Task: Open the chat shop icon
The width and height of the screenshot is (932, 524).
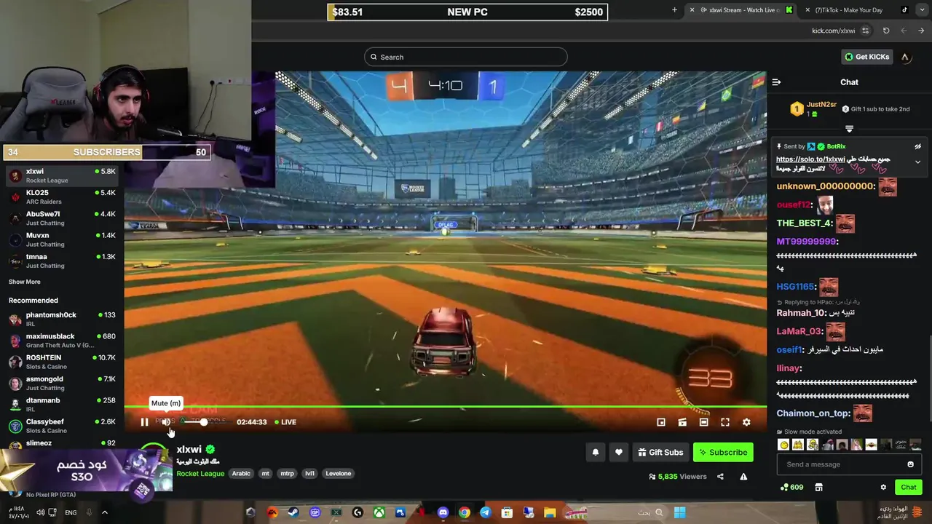Action: point(818,487)
